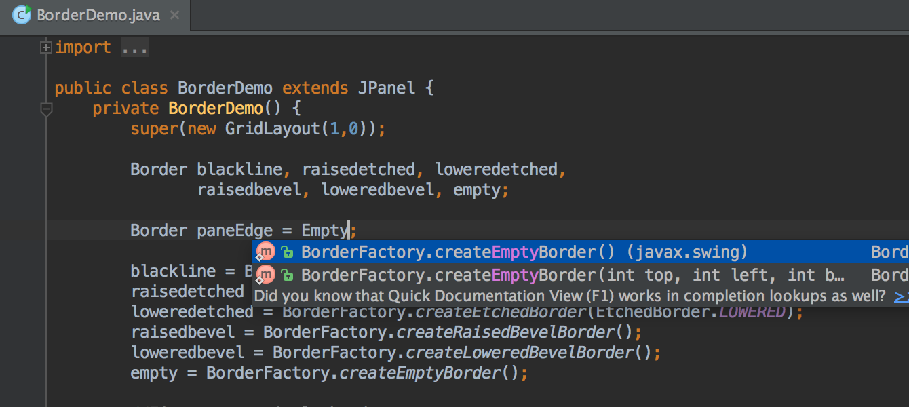Click the 'extends' keyword
Viewport: 909px width, 407px height.
(x=315, y=88)
